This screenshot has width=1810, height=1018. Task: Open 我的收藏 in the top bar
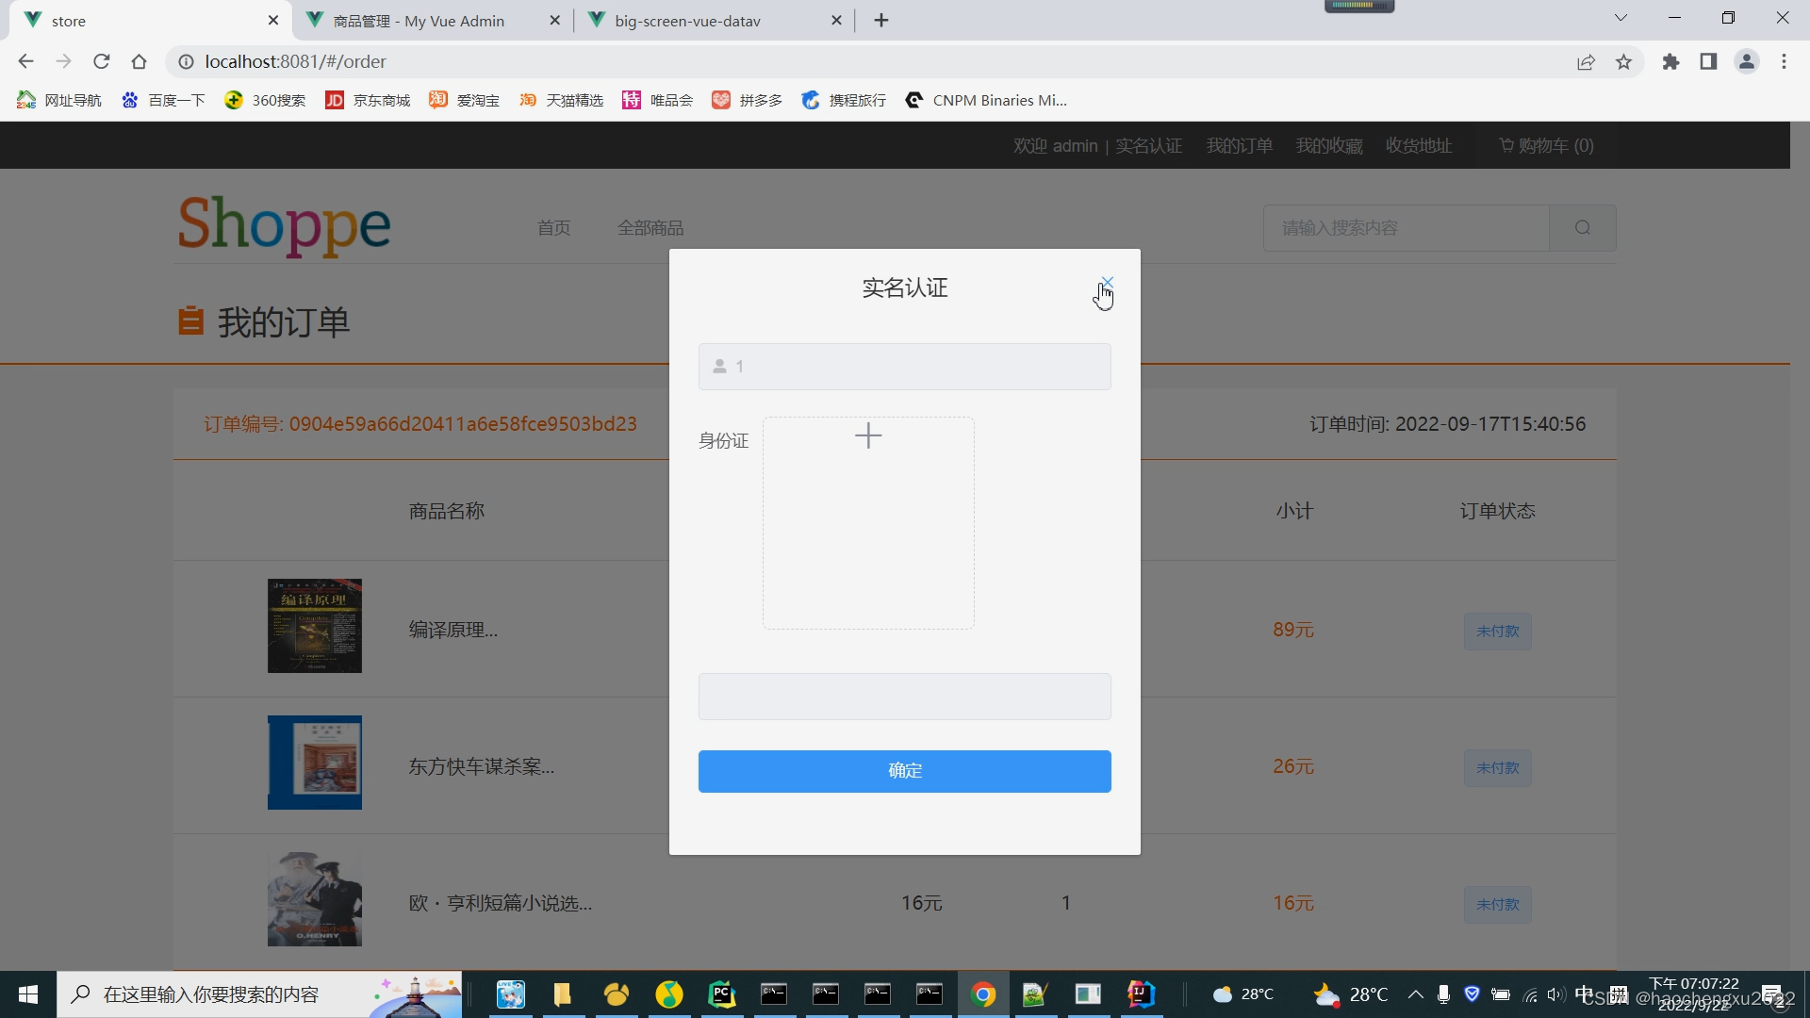tap(1328, 146)
